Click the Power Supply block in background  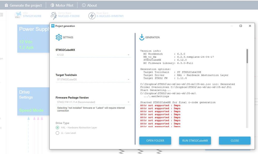33,38
